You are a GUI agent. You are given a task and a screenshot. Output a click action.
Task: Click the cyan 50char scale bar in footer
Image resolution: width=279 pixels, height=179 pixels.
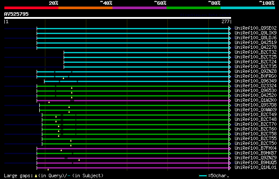tap(203, 176)
